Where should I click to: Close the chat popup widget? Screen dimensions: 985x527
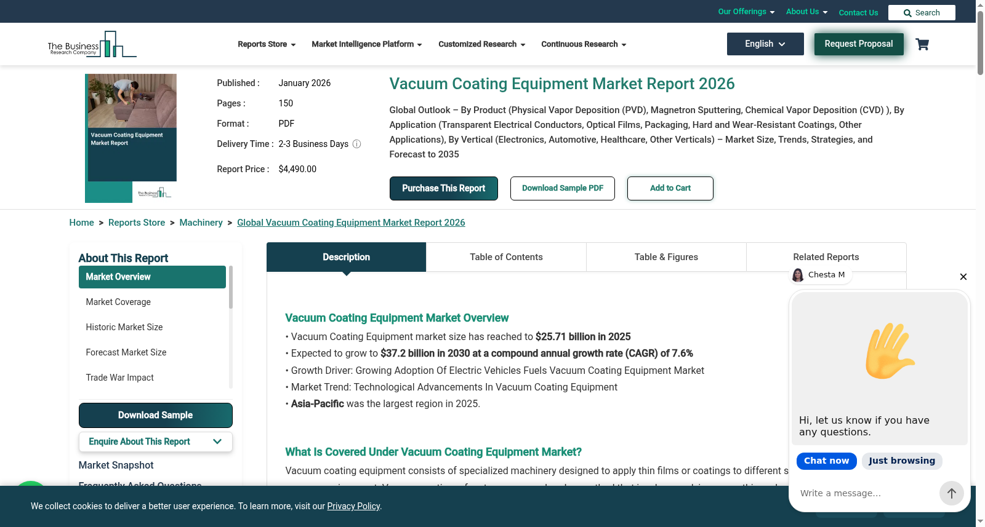pos(963,277)
